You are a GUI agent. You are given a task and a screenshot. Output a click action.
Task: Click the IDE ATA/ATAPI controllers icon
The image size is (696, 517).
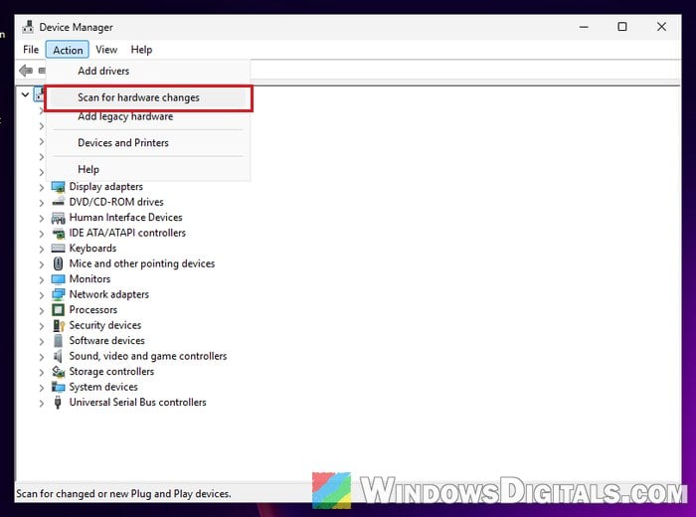coord(58,233)
